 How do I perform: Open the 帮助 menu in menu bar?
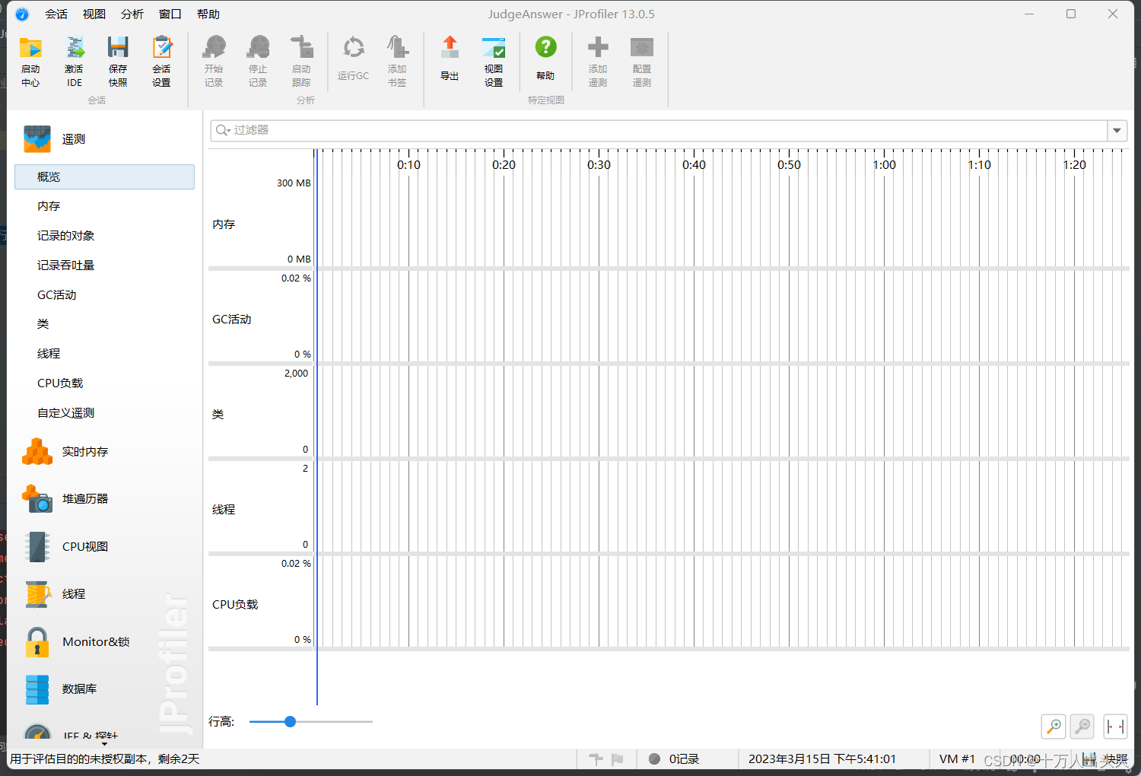pos(208,14)
